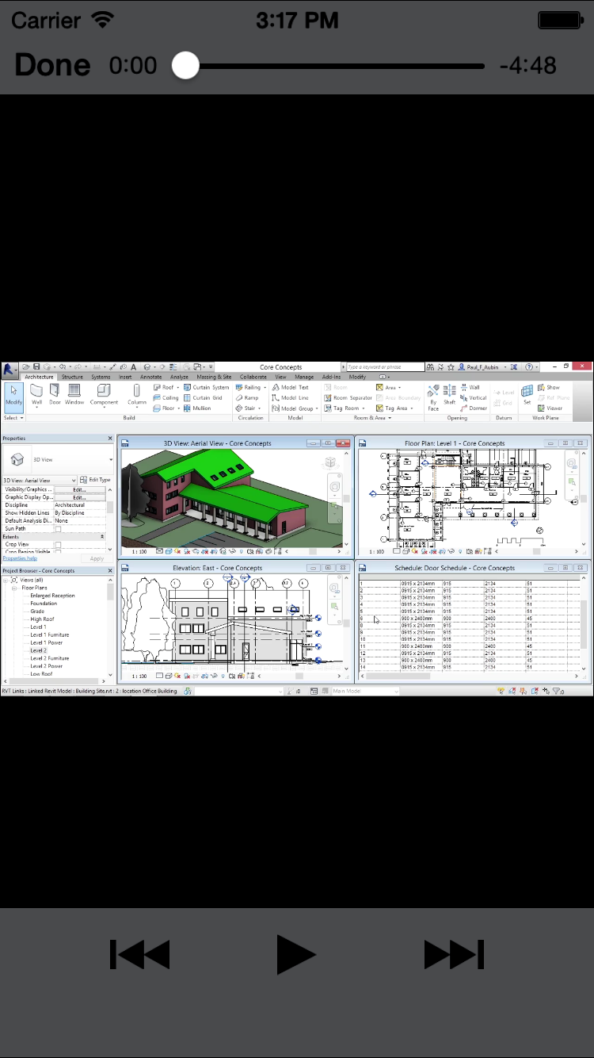Open the Model Group dropdown

[x=295, y=408]
